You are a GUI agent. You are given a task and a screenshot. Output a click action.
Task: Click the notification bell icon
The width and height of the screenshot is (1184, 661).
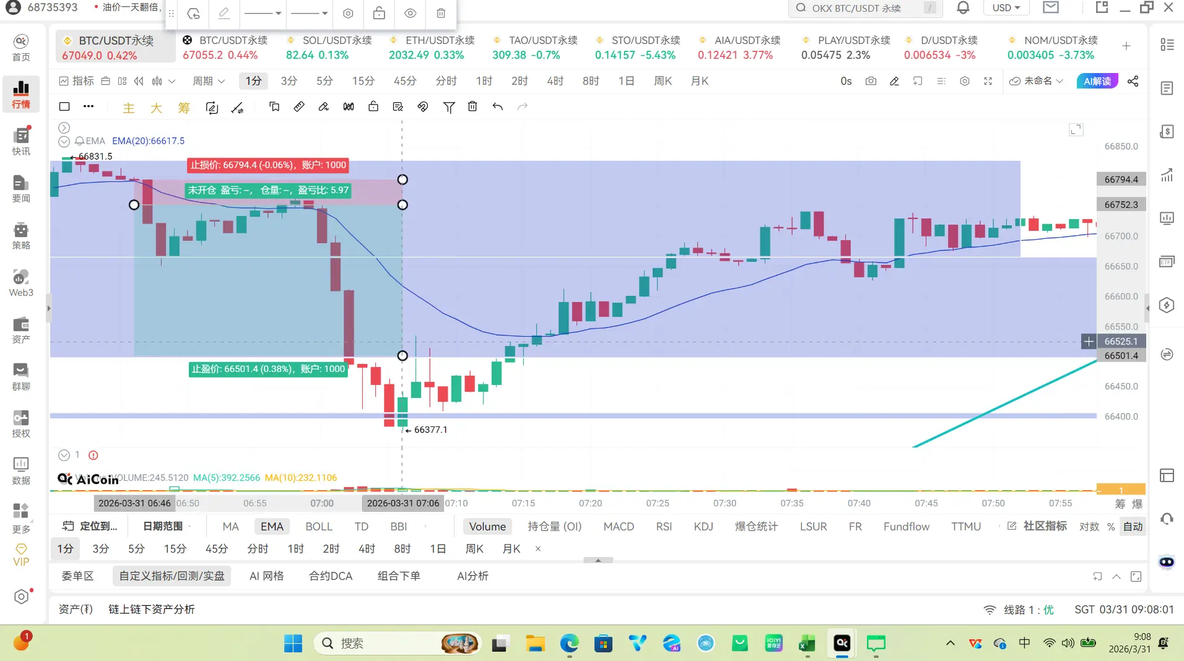point(963,7)
